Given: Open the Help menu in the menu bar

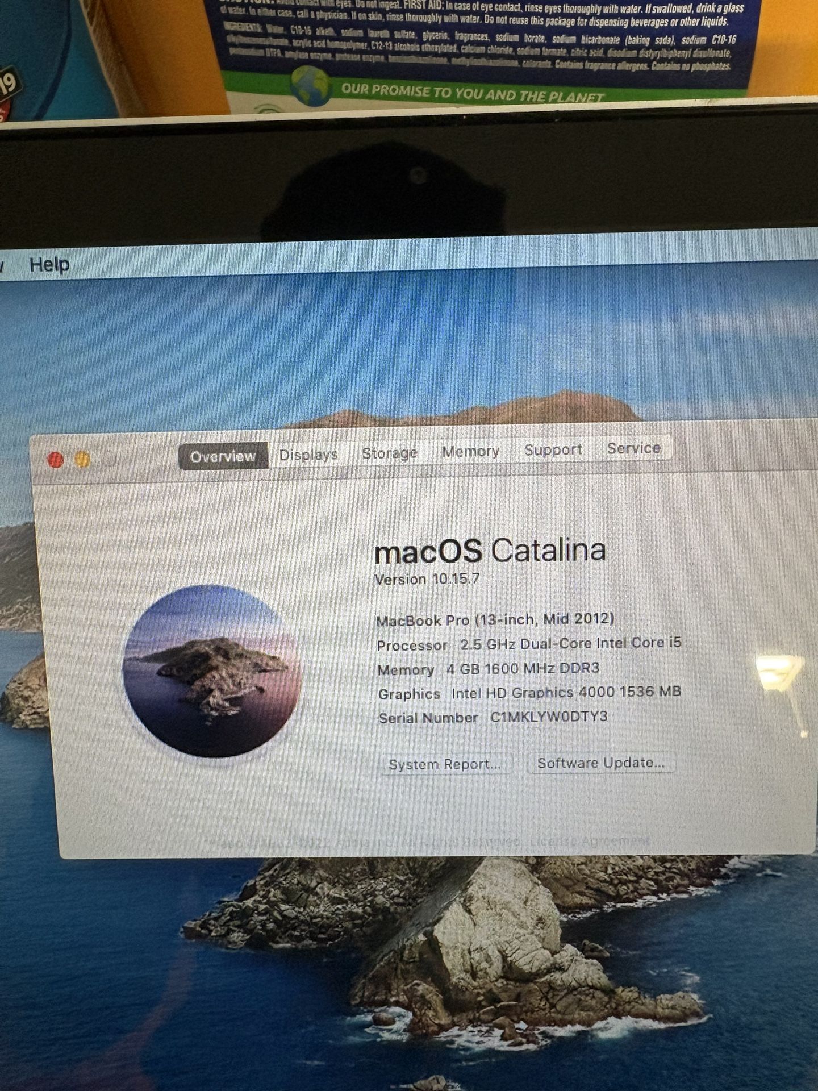Looking at the screenshot, I should click(x=49, y=264).
